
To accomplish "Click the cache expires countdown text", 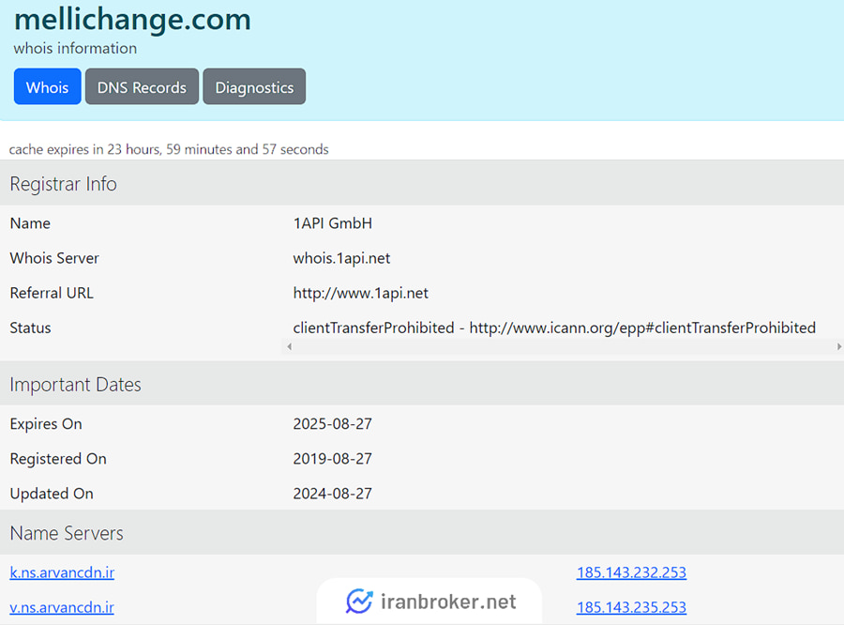I will point(169,149).
